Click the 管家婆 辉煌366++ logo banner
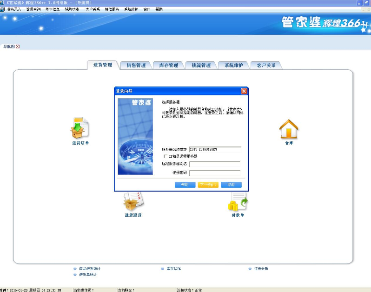The width and height of the screenshot is (371, 292). 325,23
